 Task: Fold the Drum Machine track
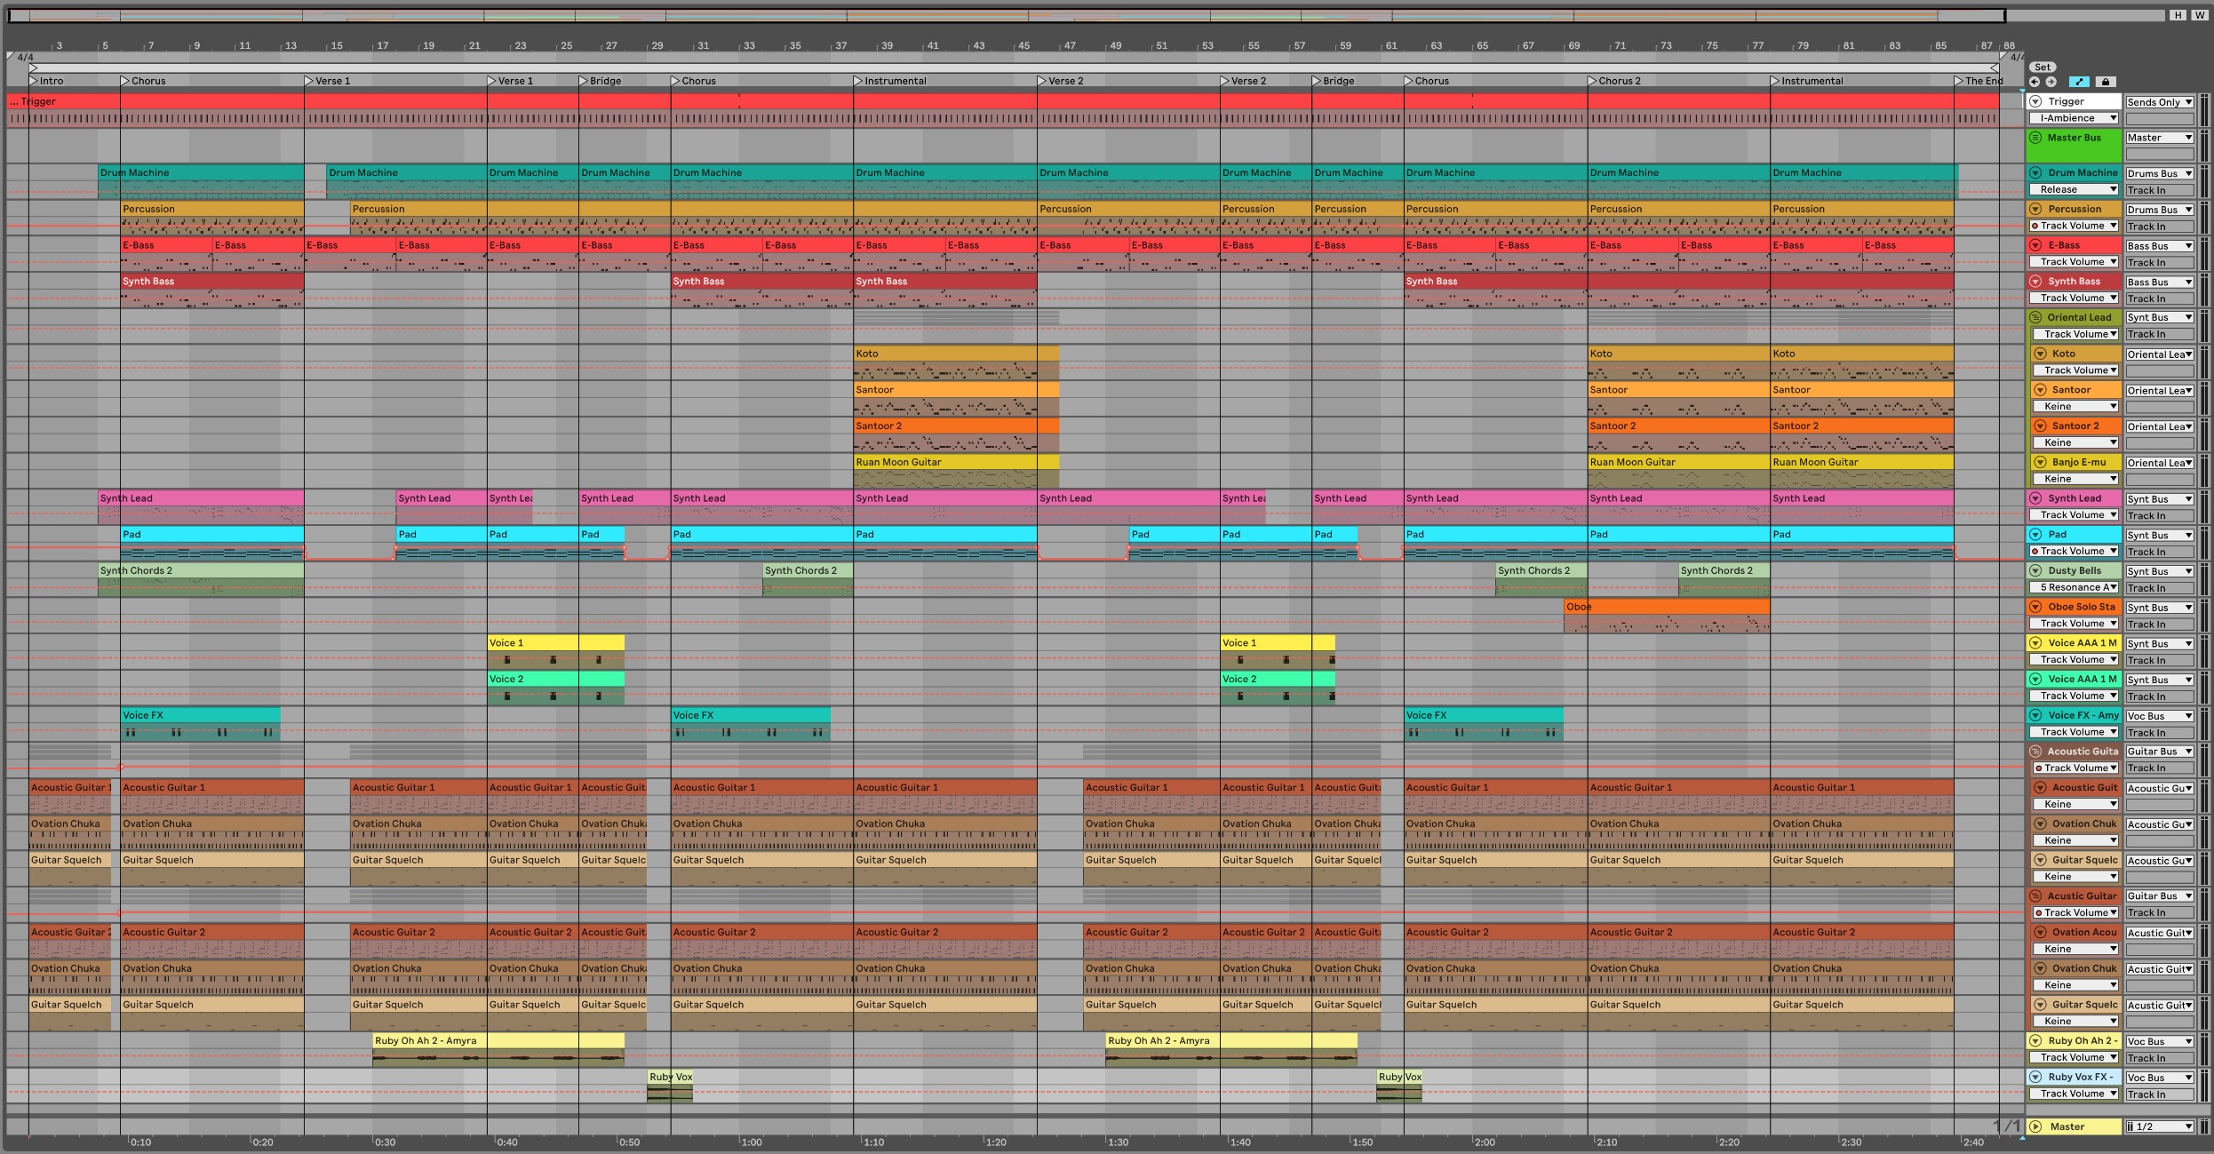(2035, 173)
